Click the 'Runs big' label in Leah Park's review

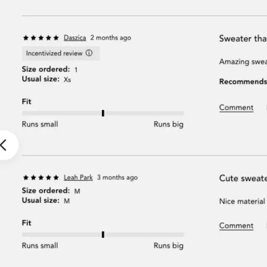(168, 246)
